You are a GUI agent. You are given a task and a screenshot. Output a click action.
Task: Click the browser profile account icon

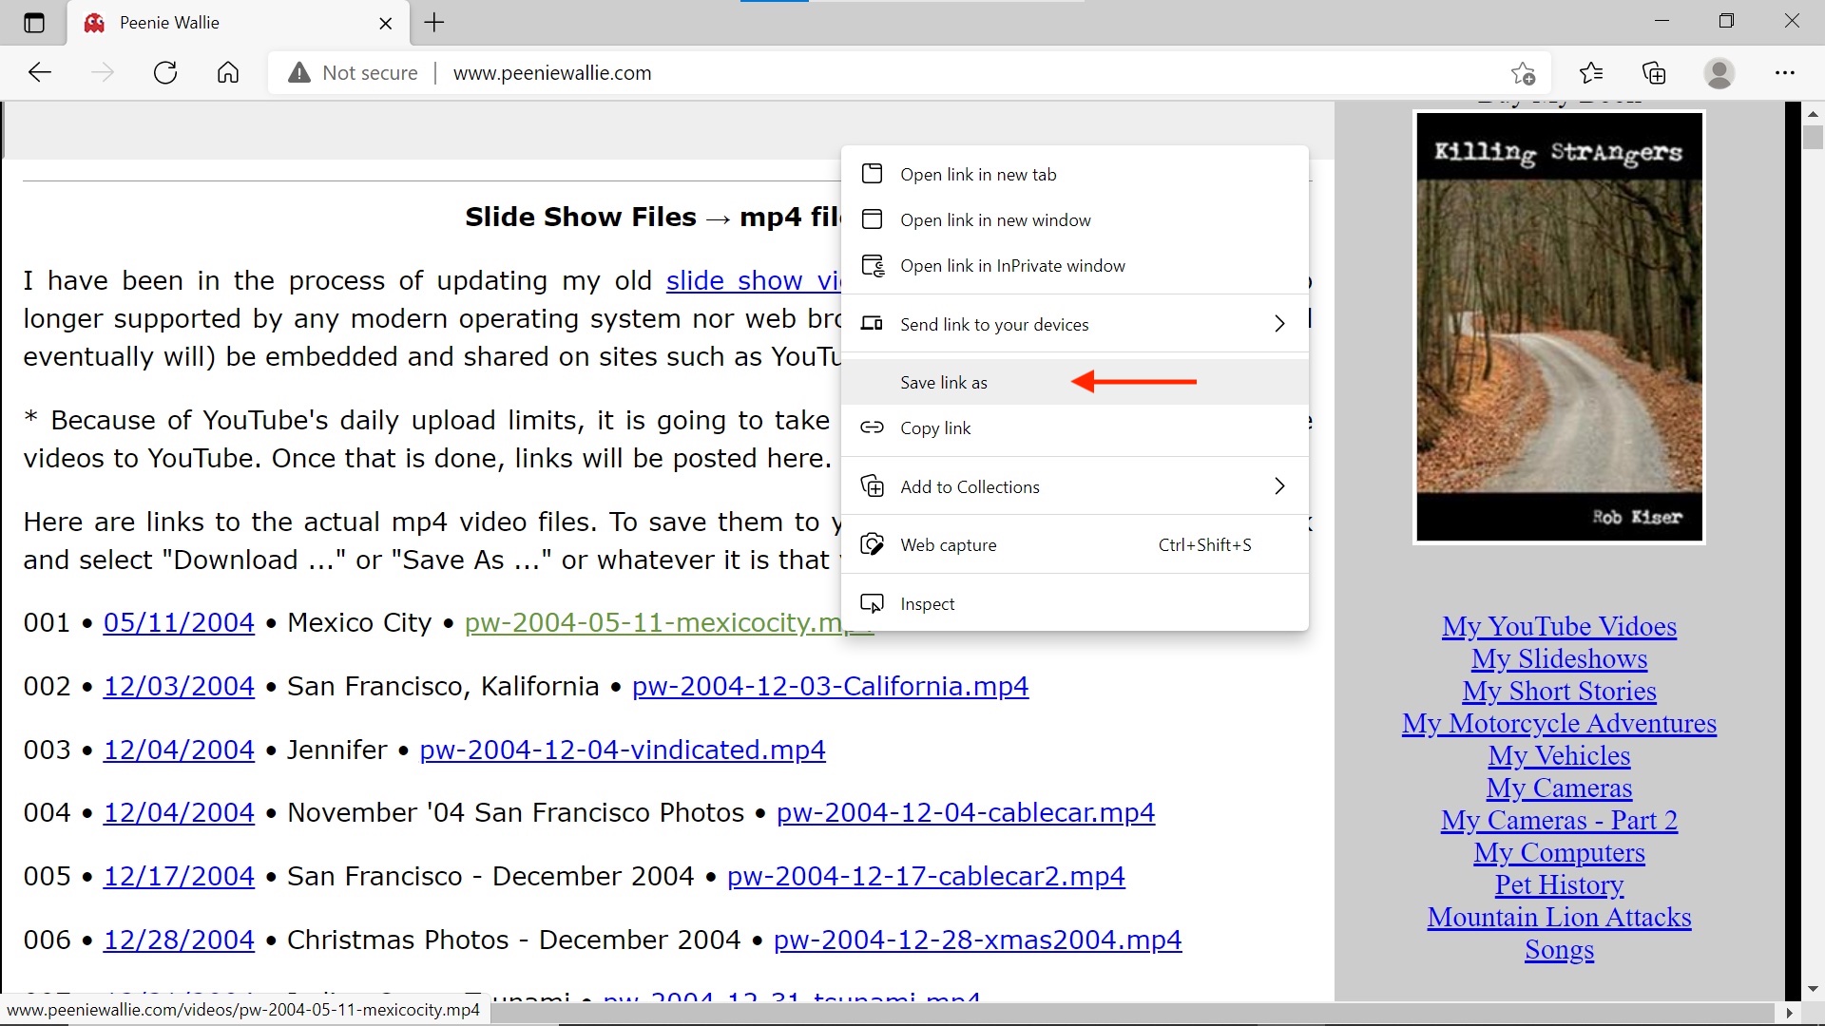coord(1719,71)
